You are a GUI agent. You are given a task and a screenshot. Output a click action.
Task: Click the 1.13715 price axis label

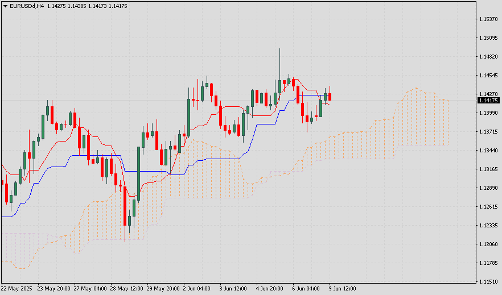[488, 132]
